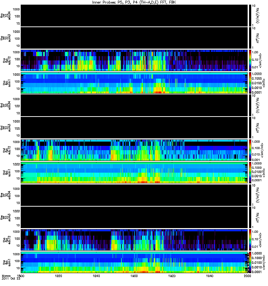This screenshot has width=268, height=286.
Task: Click the 1900 time axis label
Action: point(134,276)
